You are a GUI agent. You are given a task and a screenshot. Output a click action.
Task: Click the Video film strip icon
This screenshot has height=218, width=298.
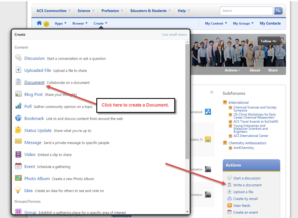click(18, 154)
